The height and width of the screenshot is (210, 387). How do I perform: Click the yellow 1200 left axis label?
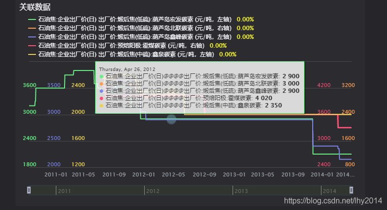(x=78, y=164)
